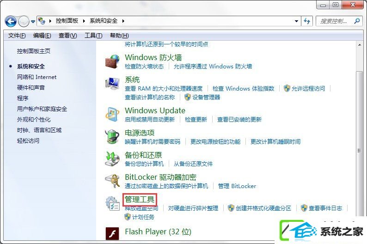Viewport: 367px width, 244px height.
Task: Open 外观和个性化 in sidebar
Action: pyautogui.click(x=34, y=120)
